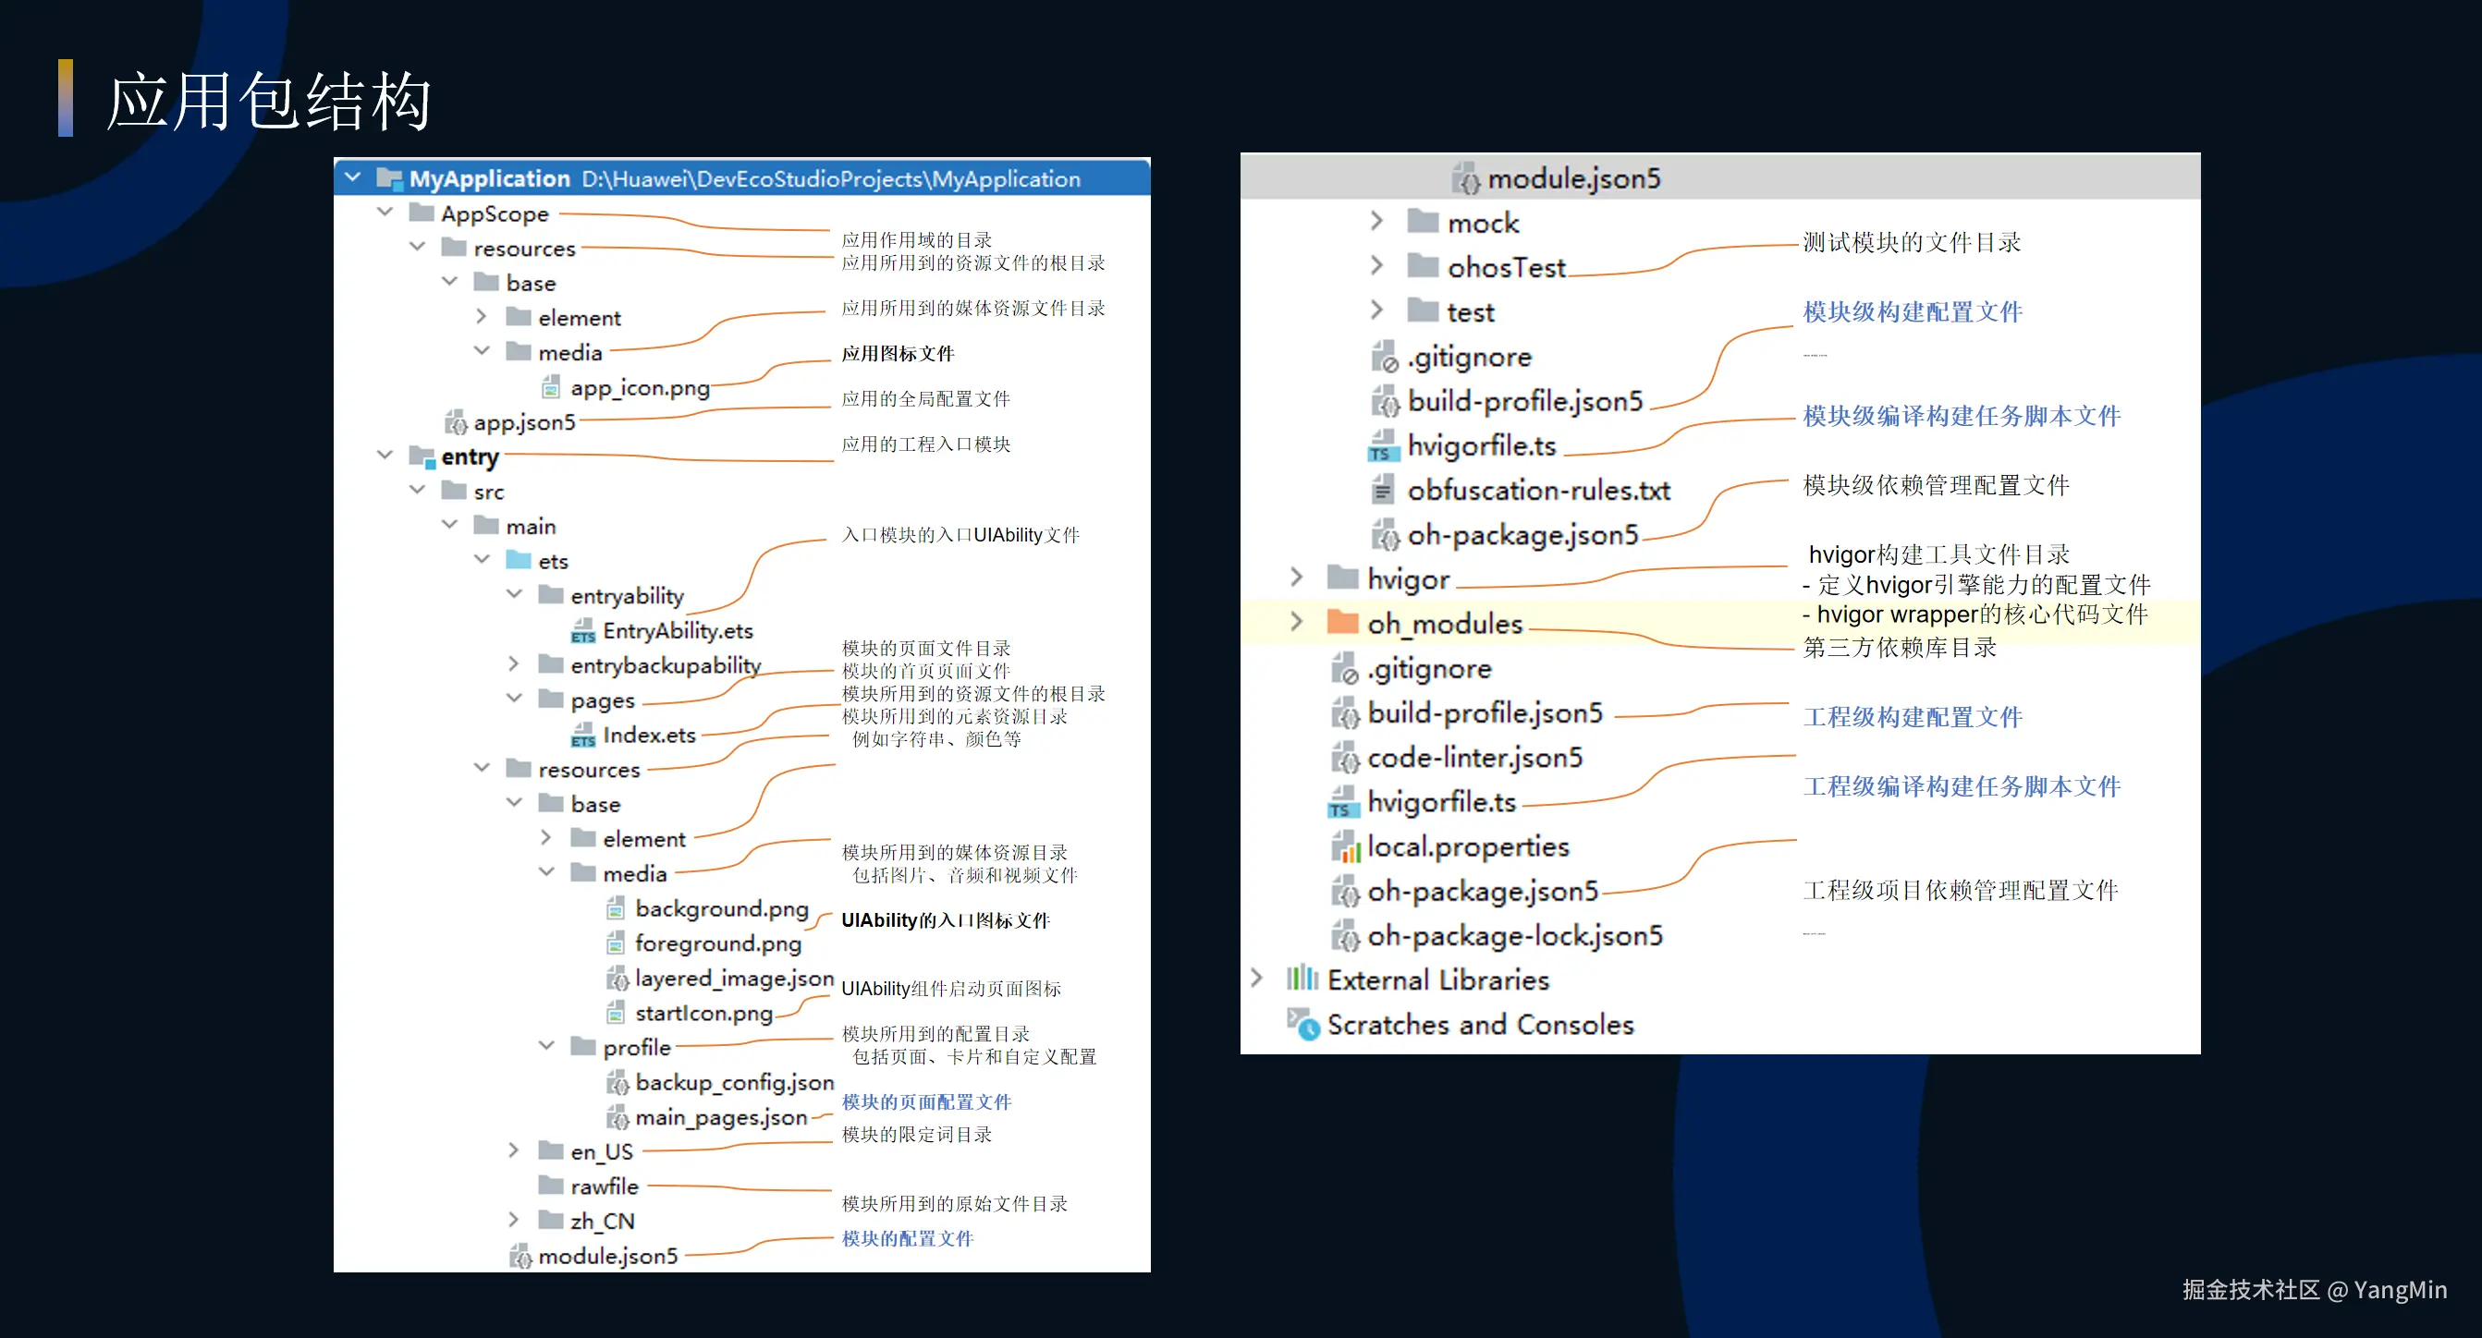The width and height of the screenshot is (2482, 1338).
Task: Click the blue 工程级构建配置文件 label
Action: click(1912, 718)
